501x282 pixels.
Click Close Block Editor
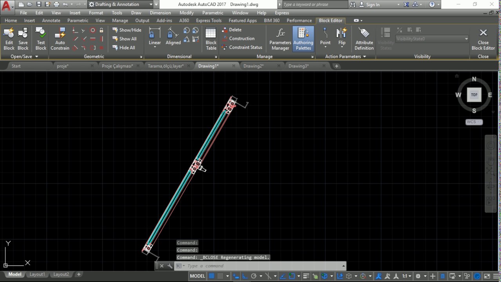click(483, 39)
